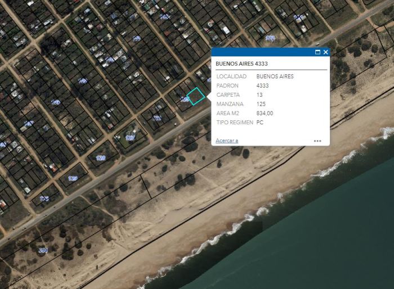Click the 'AREA M2' field label
Image resolution: width=394 pixels, height=289 pixels.
(x=227, y=113)
